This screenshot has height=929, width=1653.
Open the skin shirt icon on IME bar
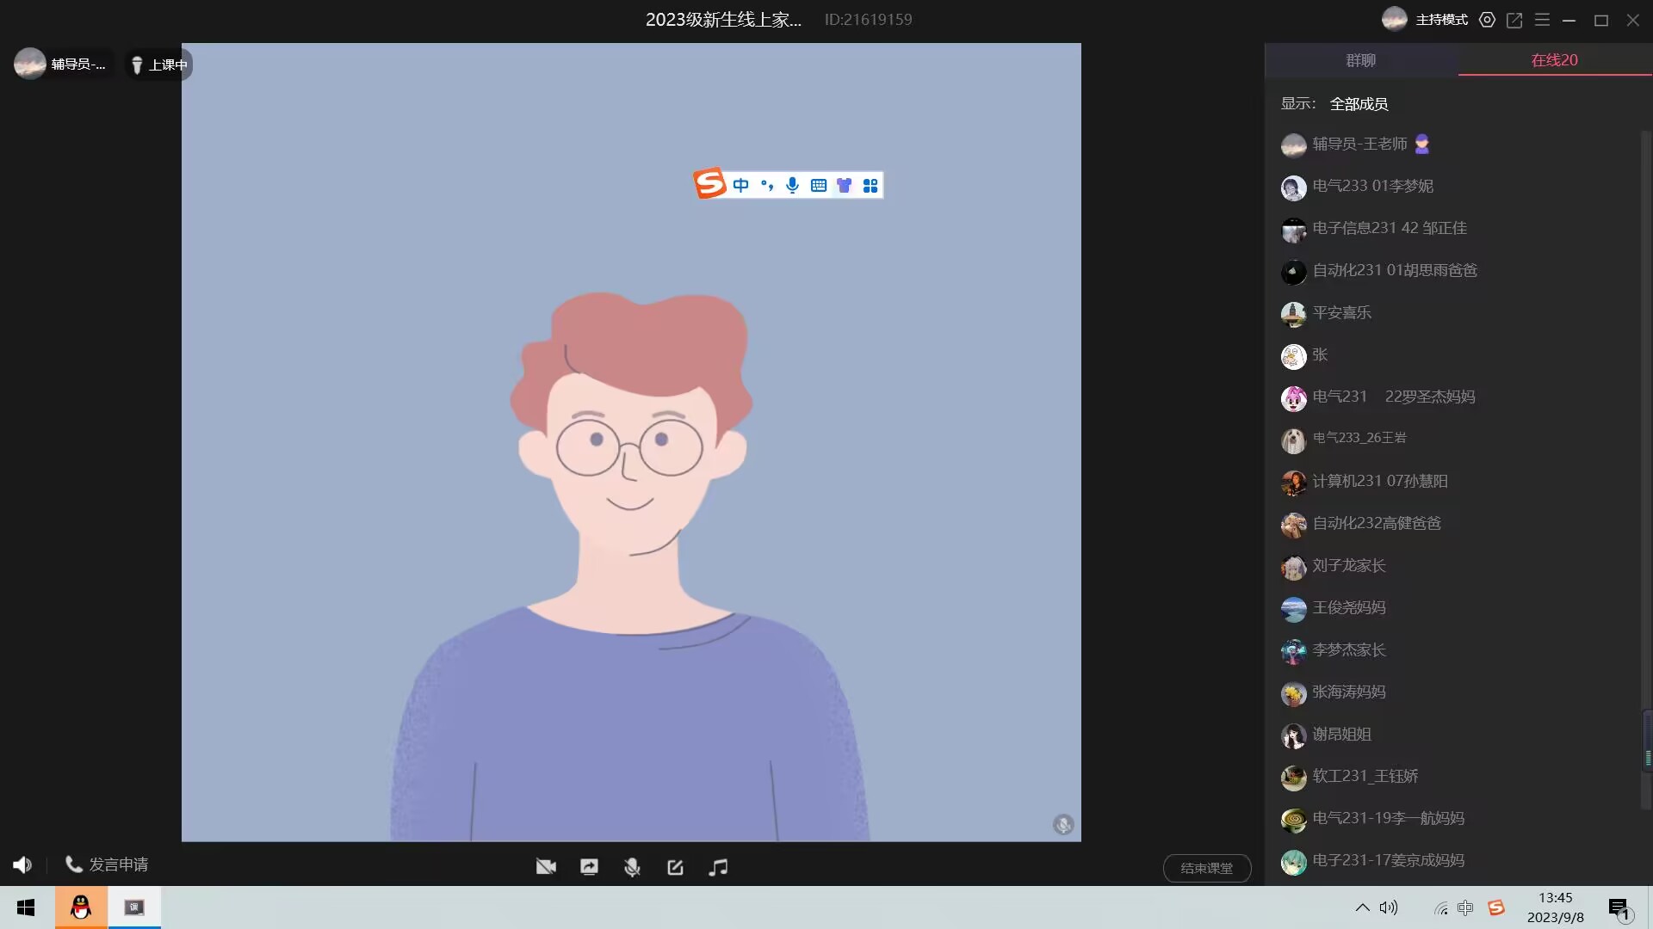(844, 185)
